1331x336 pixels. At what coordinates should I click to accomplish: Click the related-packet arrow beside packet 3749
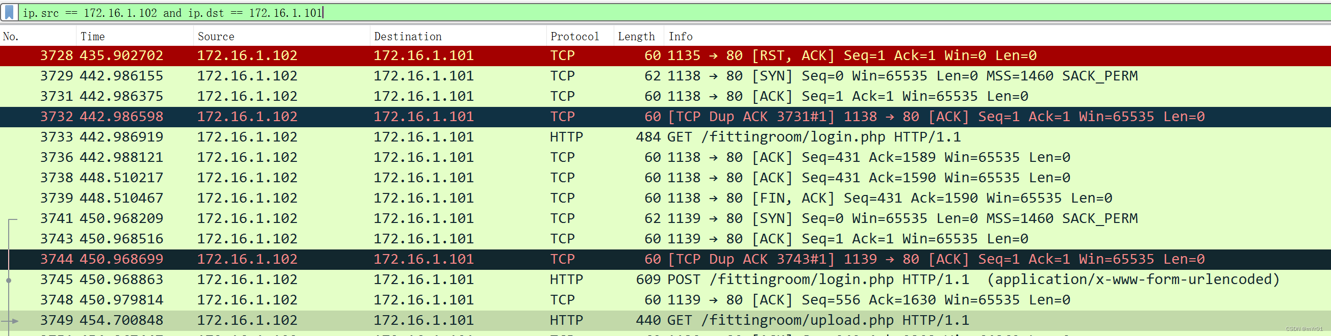click(x=15, y=320)
